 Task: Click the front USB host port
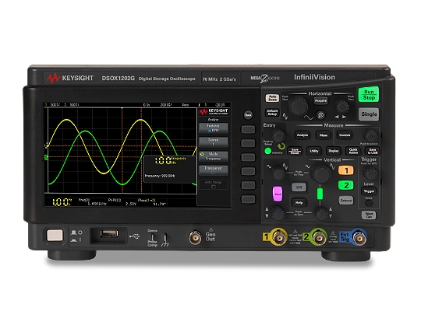pos(109,234)
